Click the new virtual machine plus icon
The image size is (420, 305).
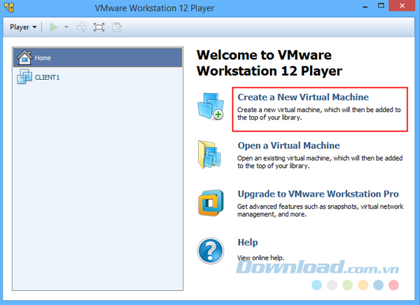[211, 106]
